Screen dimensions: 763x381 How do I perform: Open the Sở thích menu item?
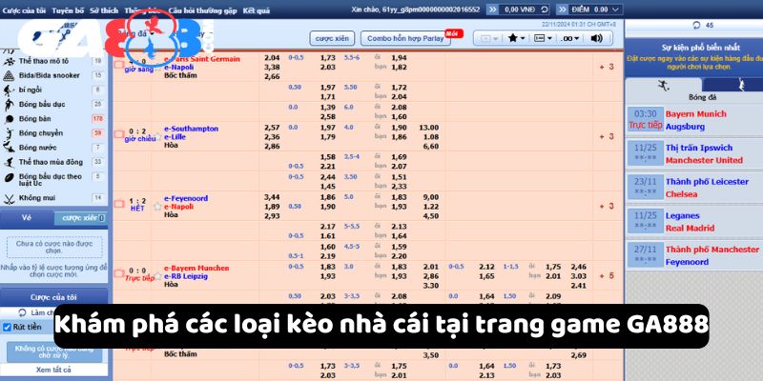[104, 10]
